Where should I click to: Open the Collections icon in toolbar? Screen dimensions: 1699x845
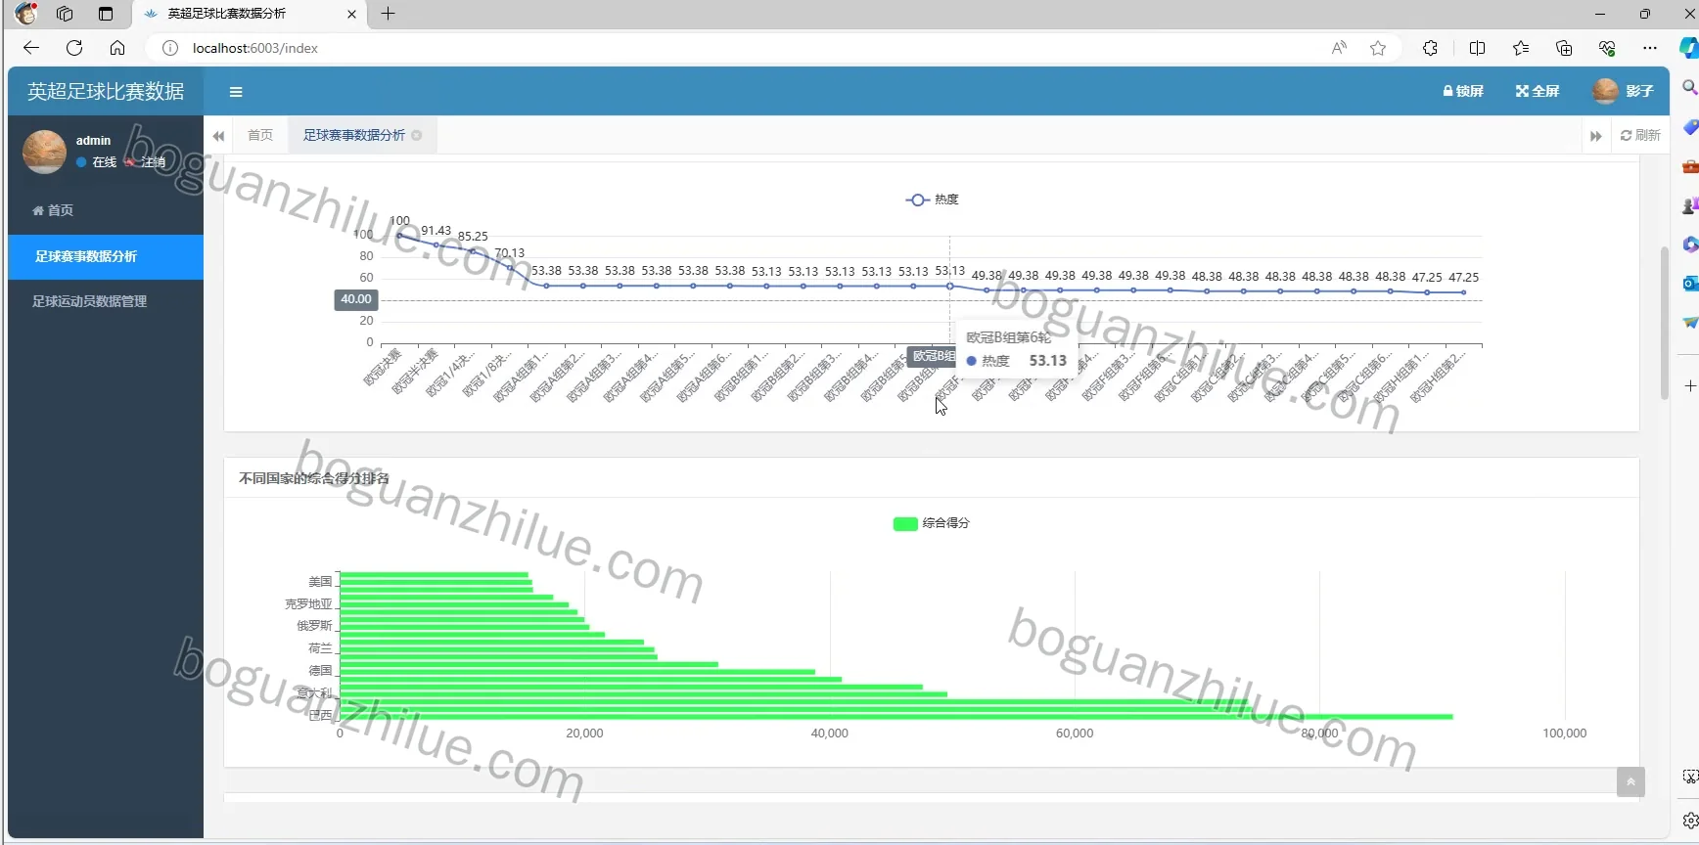(x=1564, y=48)
